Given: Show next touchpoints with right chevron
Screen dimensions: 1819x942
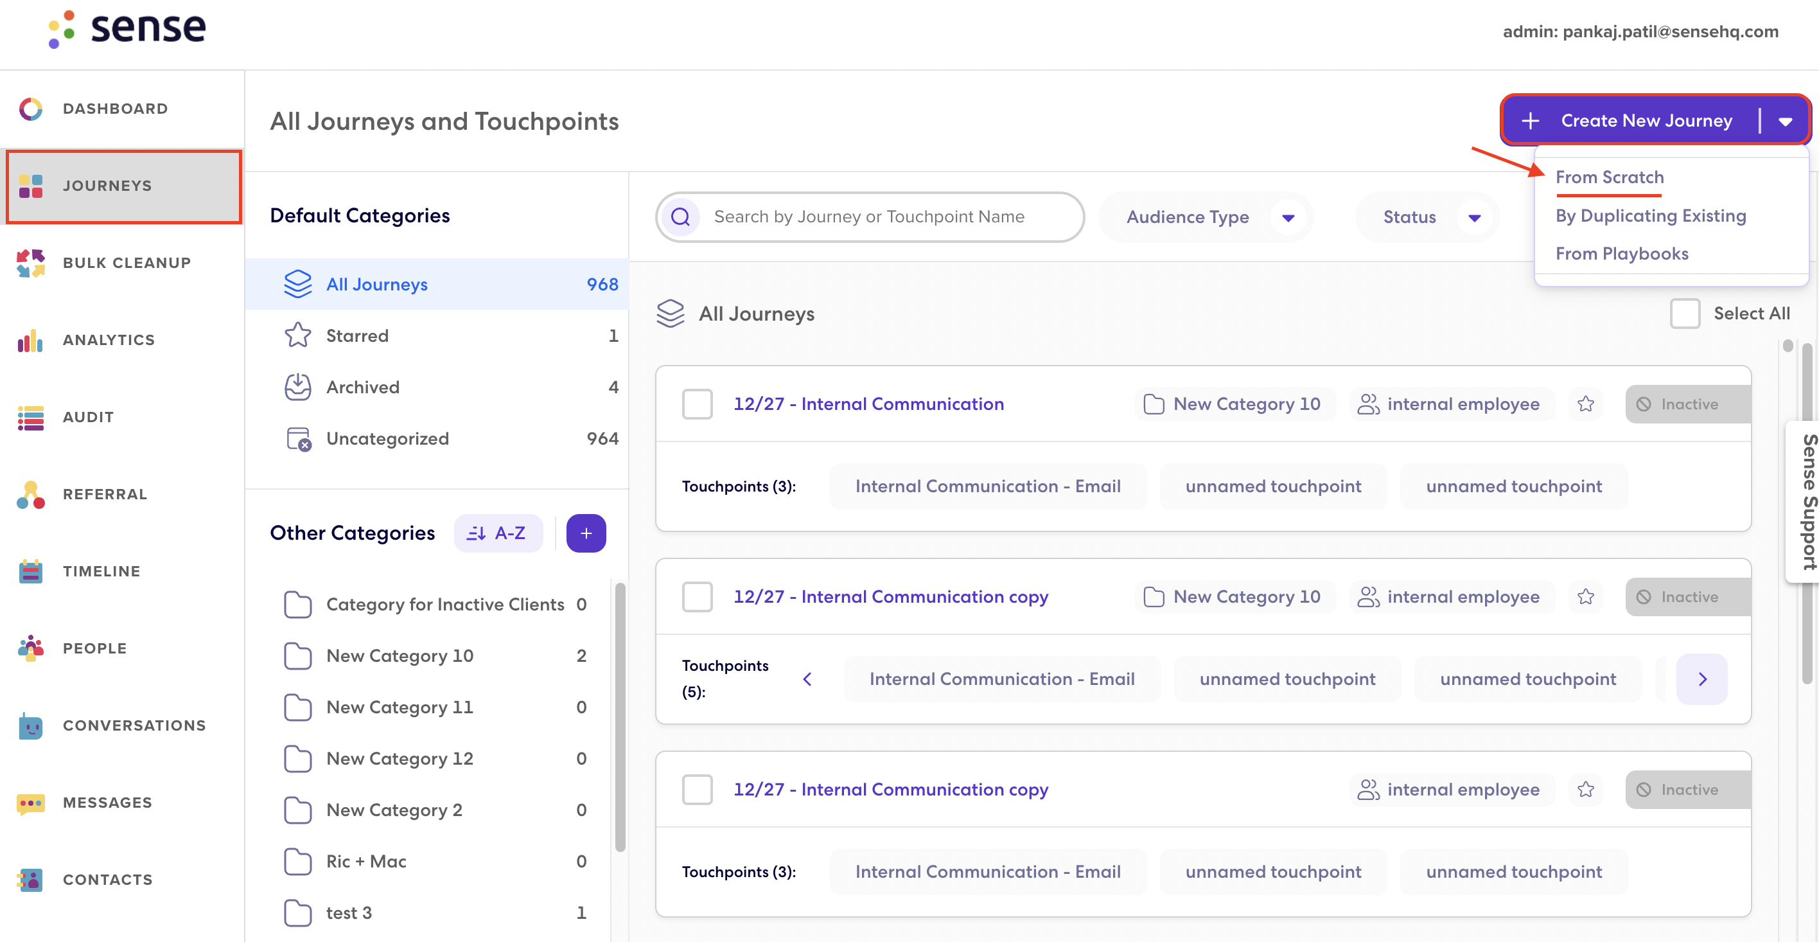Looking at the screenshot, I should pyautogui.click(x=1702, y=679).
